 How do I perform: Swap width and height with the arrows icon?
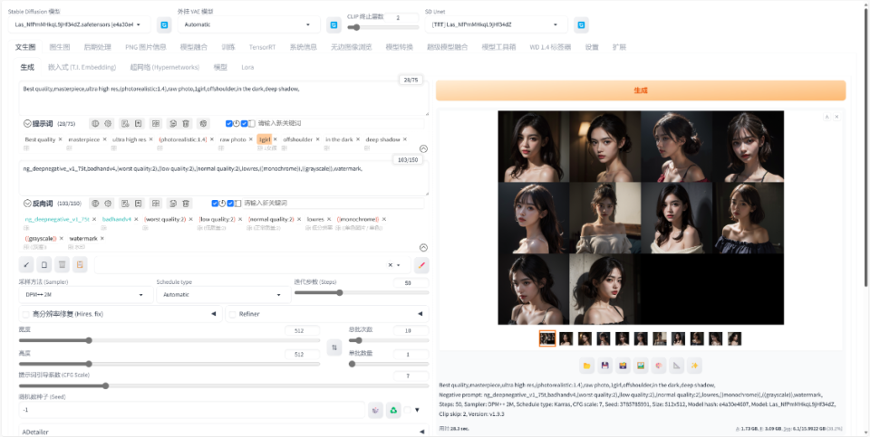pyautogui.click(x=334, y=347)
